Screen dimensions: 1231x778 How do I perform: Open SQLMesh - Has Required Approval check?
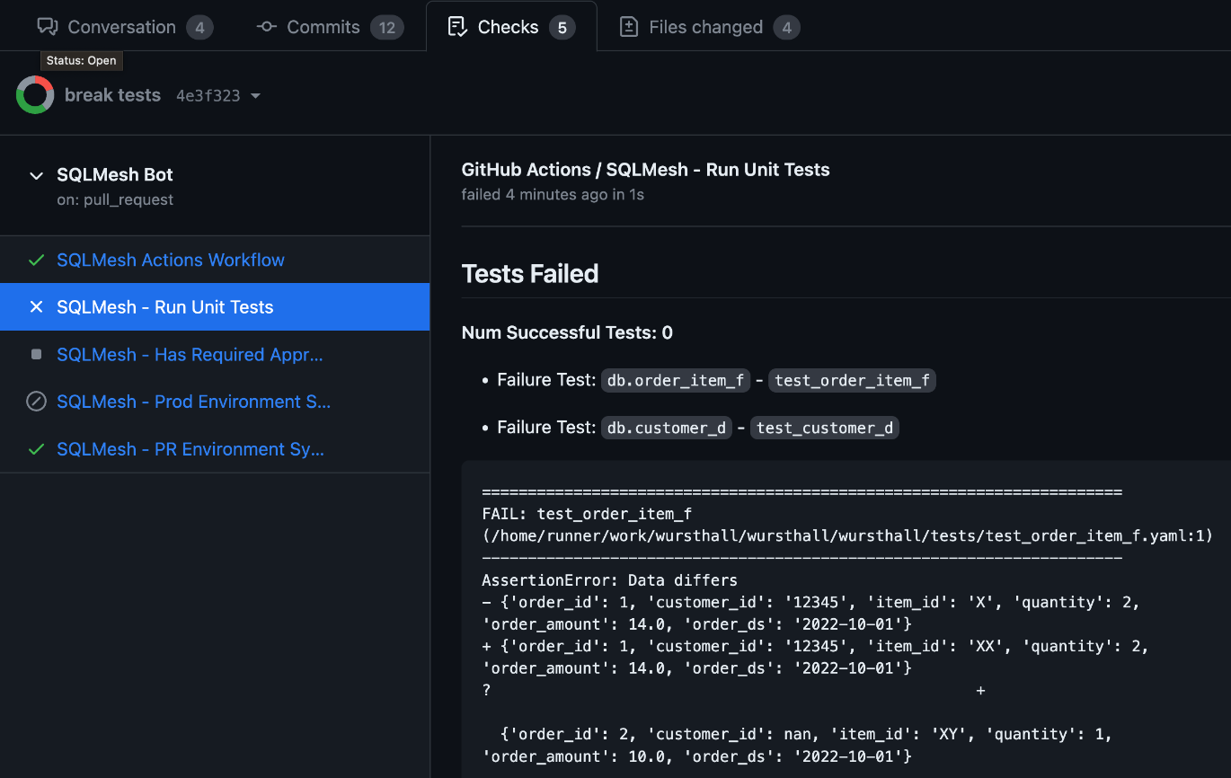(x=190, y=354)
